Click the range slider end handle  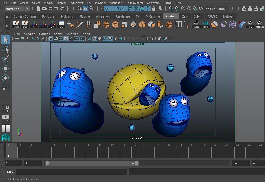click(136, 163)
